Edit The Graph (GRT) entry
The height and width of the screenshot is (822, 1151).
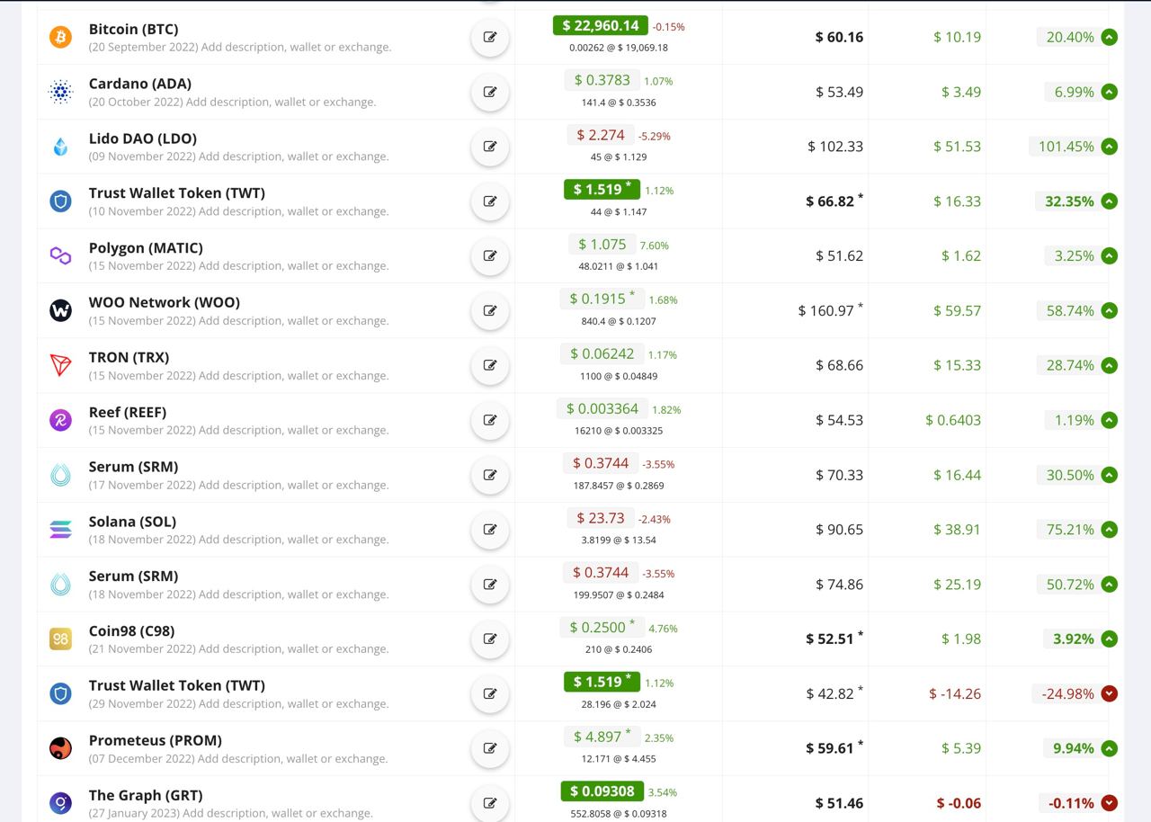(x=490, y=803)
